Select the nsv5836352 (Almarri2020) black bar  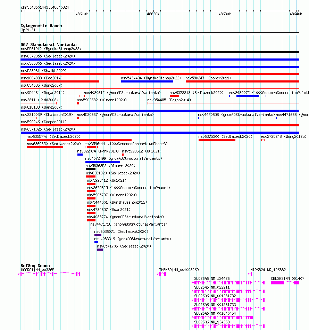click(91, 169)
